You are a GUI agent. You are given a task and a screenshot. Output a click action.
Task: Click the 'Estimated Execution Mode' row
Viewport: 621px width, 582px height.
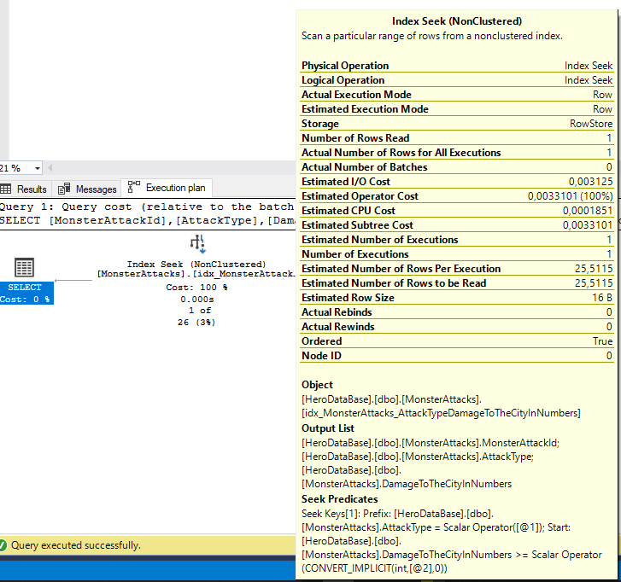(457, 108)
